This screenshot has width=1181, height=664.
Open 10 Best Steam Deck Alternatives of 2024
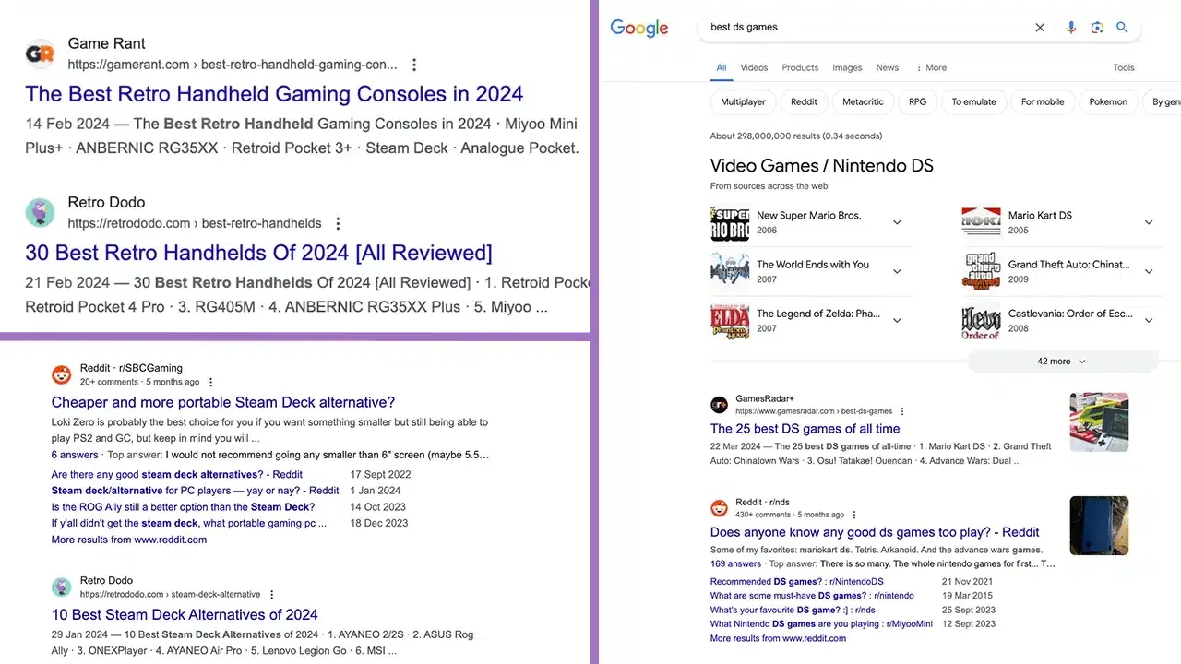pyautogui.click(x=185, y=614)
